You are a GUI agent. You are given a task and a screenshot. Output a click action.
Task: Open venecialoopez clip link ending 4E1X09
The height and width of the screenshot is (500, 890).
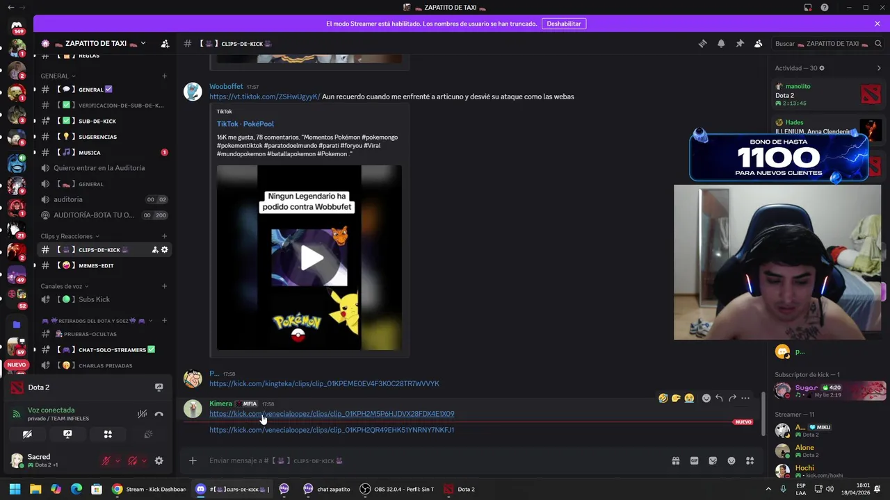click(332, 414)
